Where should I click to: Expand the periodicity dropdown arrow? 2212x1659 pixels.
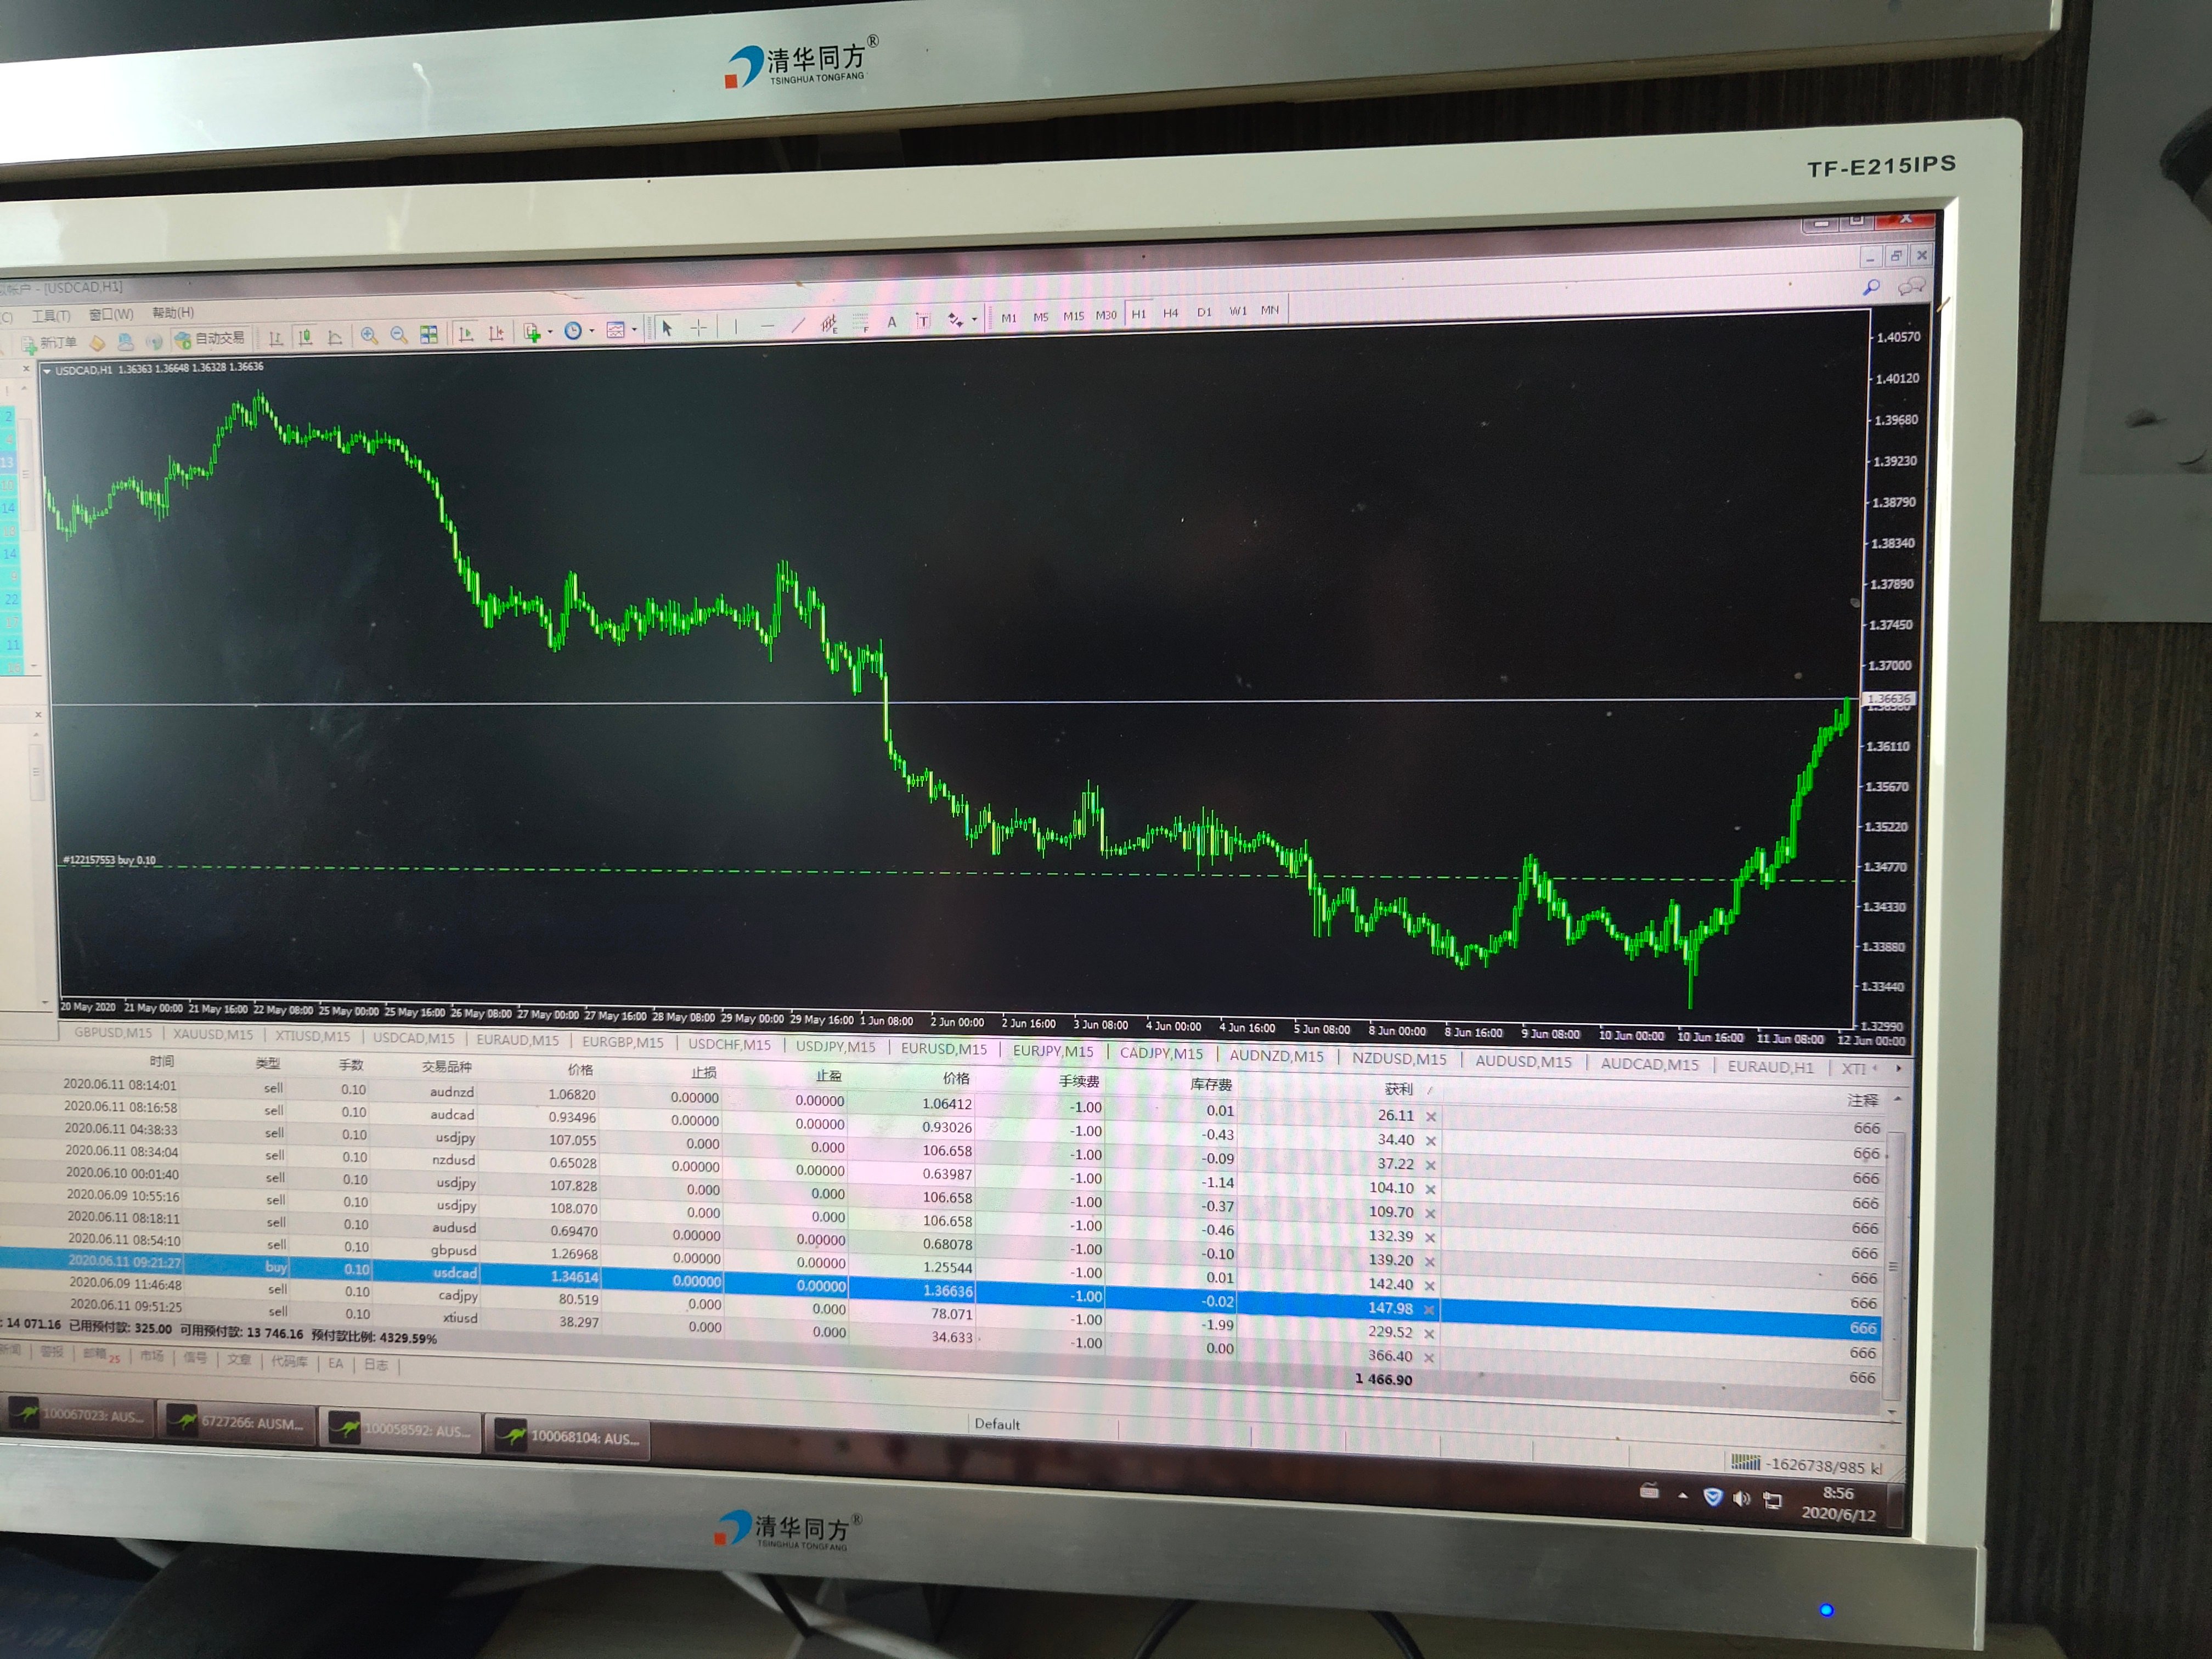pyautogui.click(x=592, y=331)
